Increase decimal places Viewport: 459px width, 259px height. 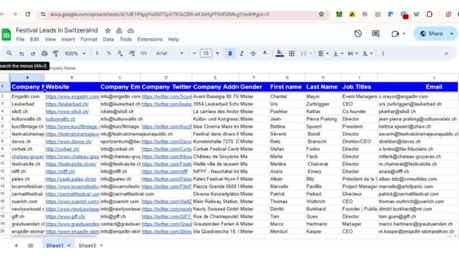click(132, 53)
